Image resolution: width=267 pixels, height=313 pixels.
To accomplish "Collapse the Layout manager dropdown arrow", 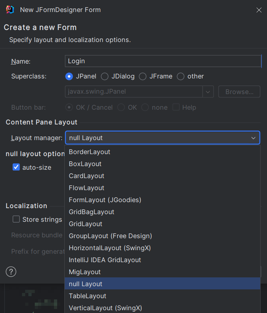I will [253, 138].
